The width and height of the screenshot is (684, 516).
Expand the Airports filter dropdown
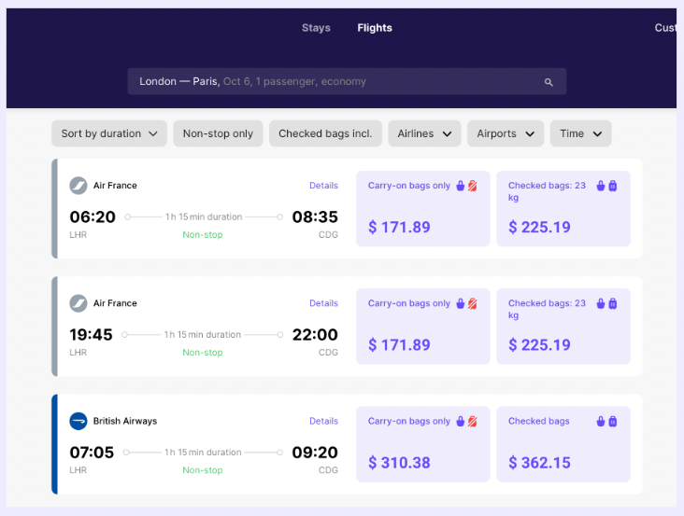505,133
